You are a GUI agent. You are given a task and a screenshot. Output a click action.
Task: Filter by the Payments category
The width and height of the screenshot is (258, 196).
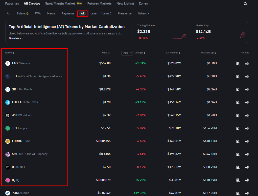coord(68,13)
